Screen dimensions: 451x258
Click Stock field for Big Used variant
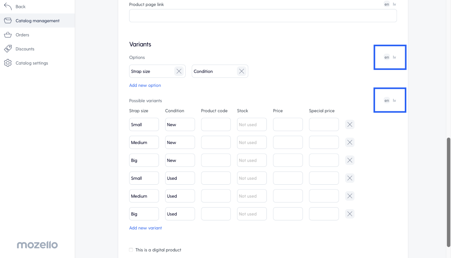[x=252, y=214]
